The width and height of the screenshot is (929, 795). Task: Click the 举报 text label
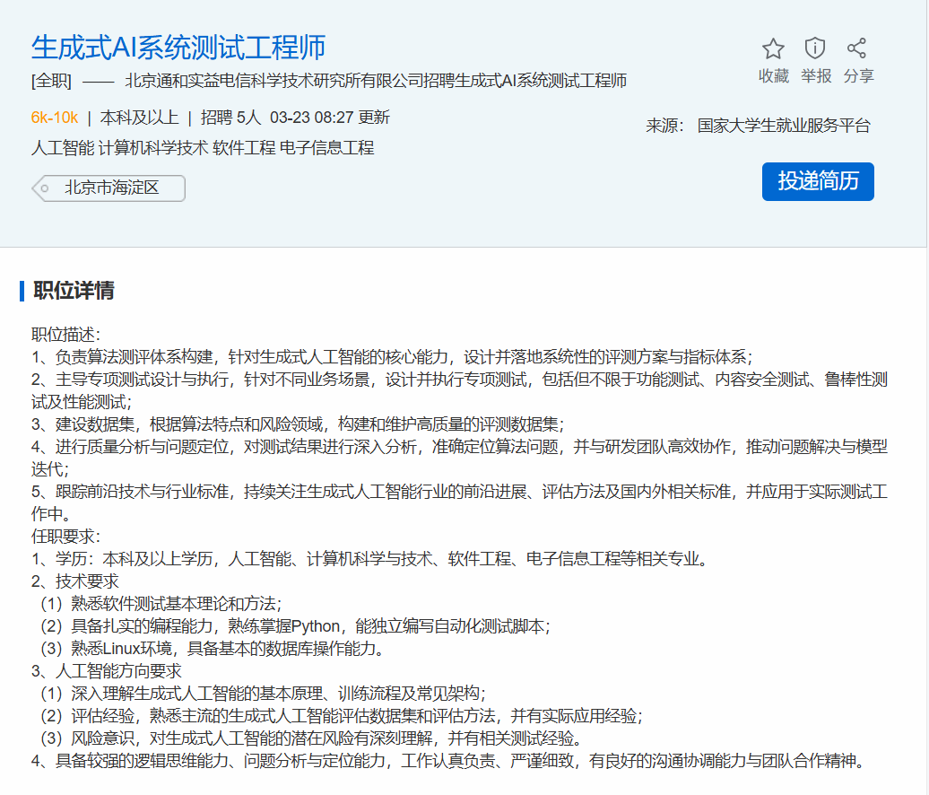(816, 76)
